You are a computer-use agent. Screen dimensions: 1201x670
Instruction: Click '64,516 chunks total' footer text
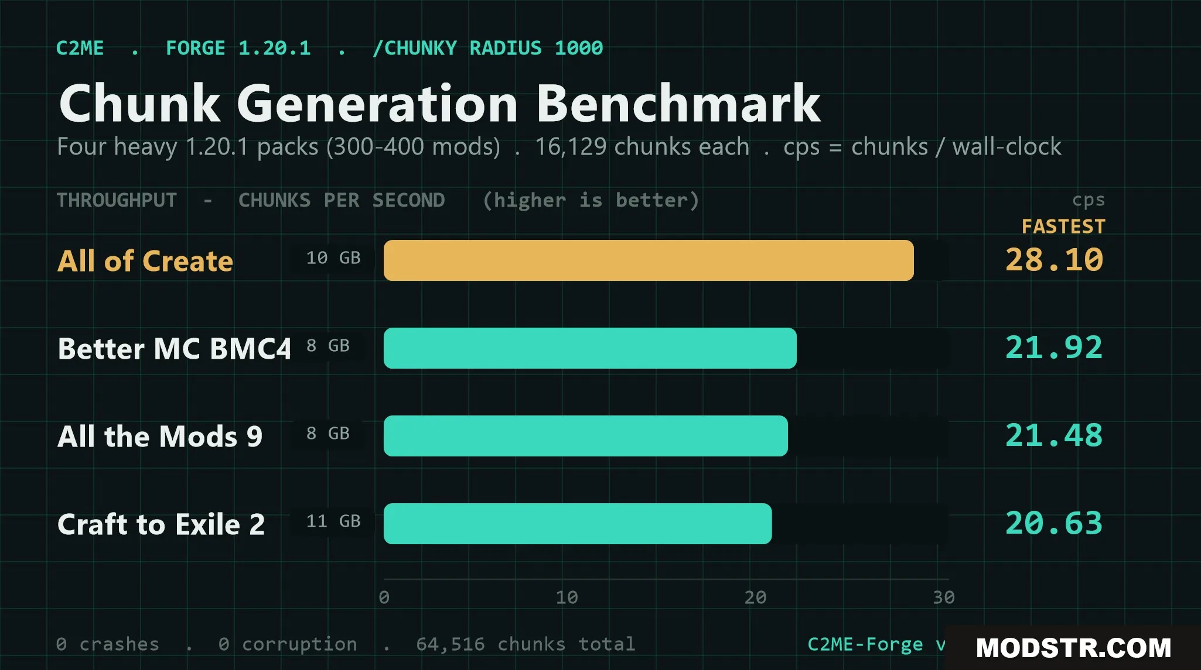tap(526, 644)
